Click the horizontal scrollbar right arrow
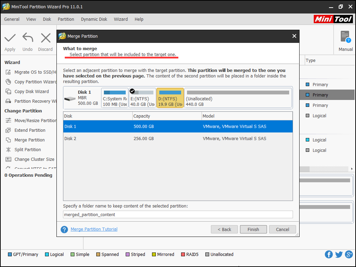The image size is (356, 267). pyautogui.click(x=352, y=169)
